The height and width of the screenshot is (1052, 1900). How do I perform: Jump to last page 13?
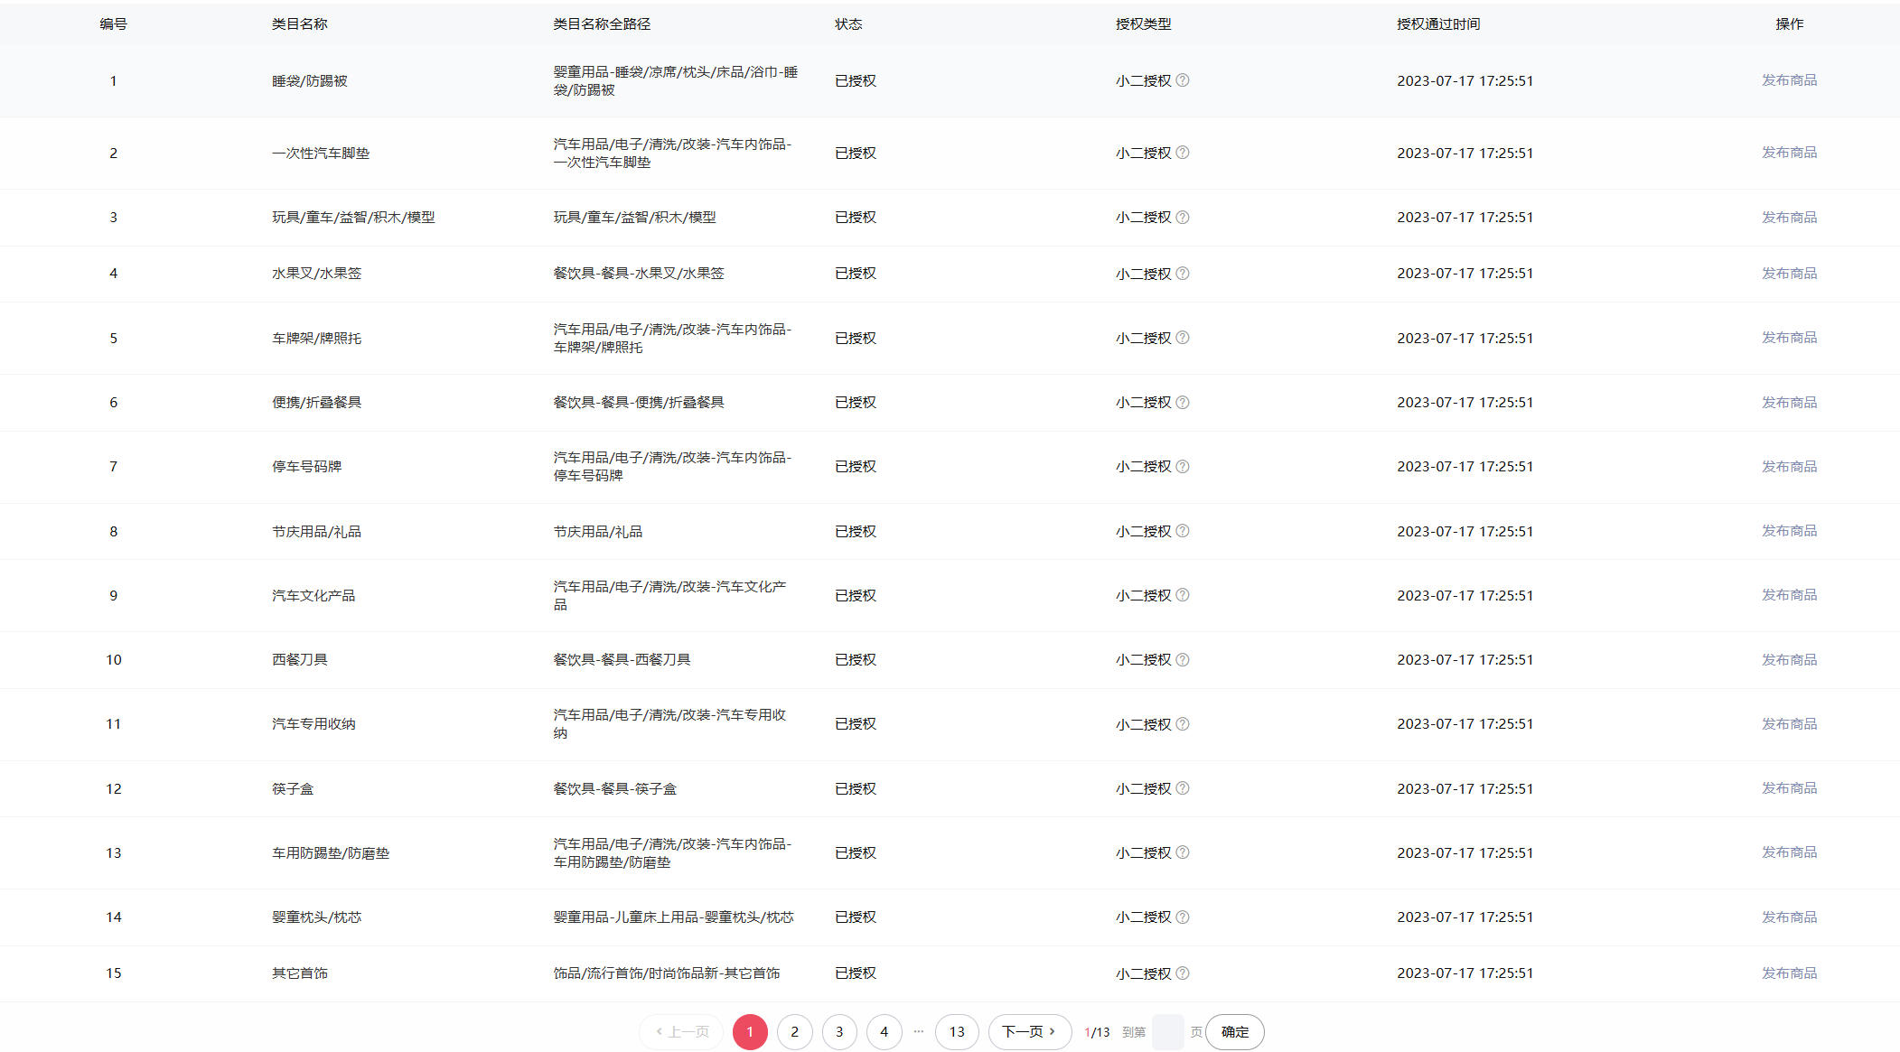[x=957, y=1032]
